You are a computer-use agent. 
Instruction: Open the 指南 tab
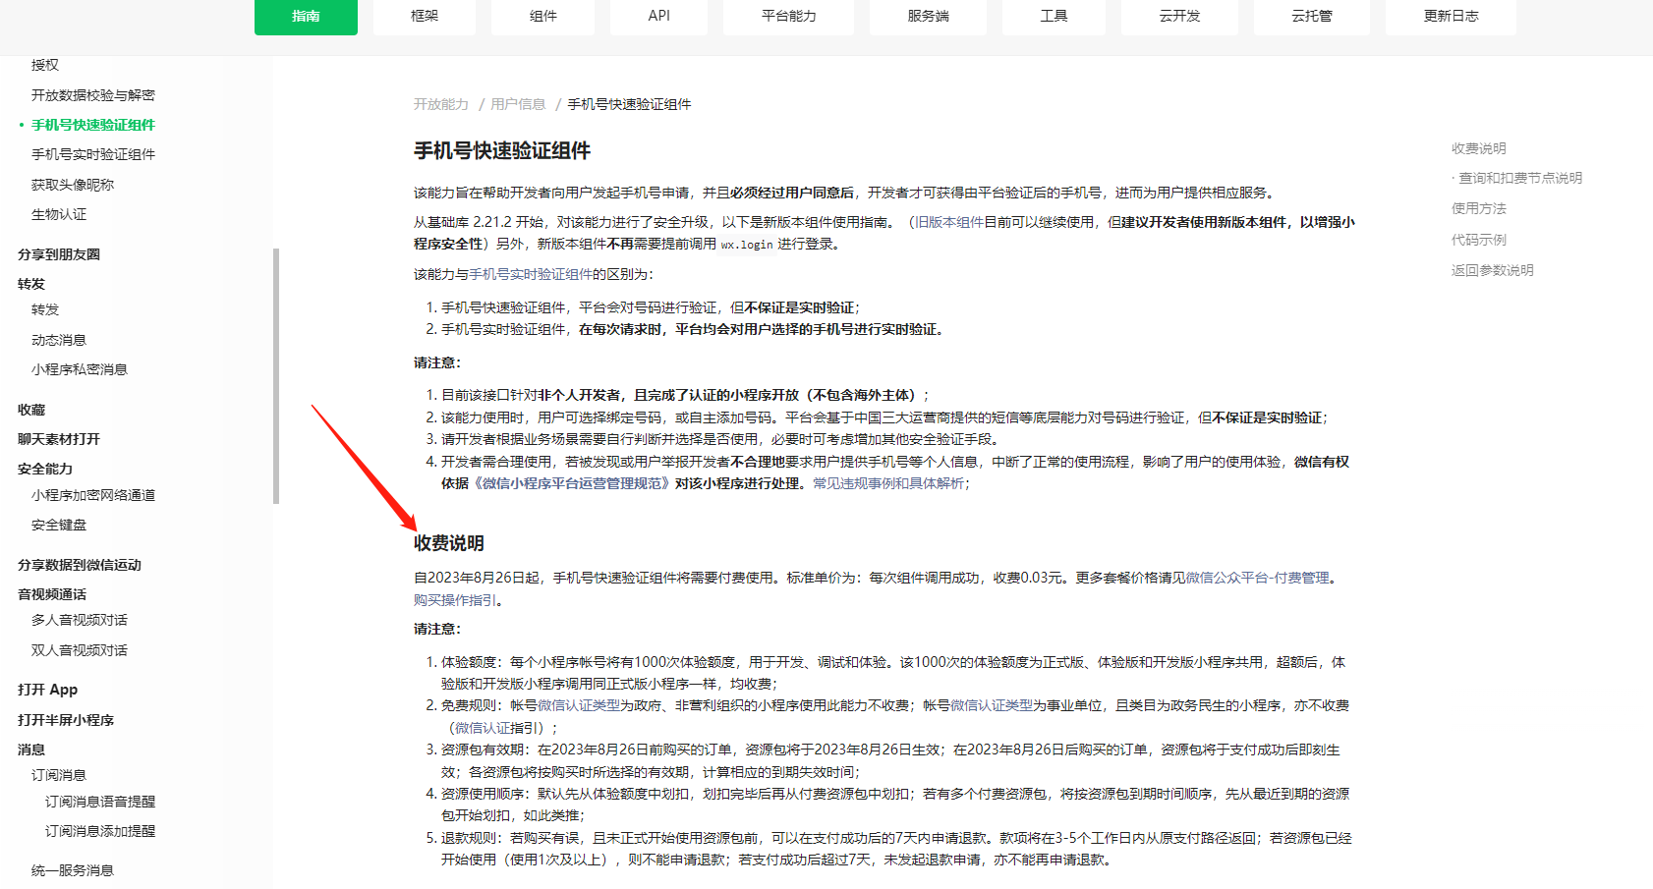point(306,17)
